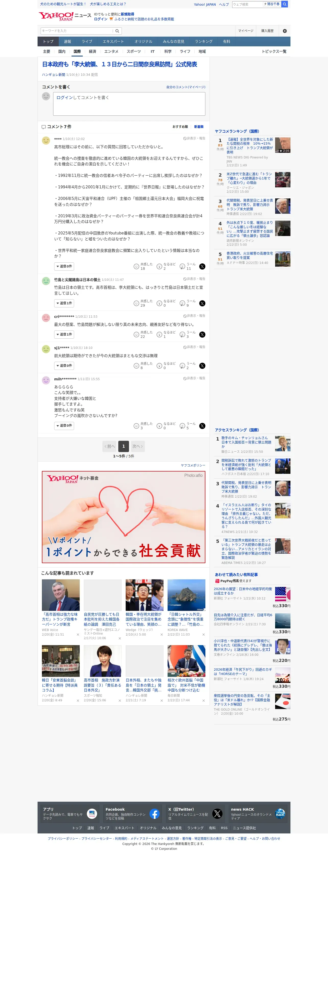This screenshot has width=328, height=986.
Task: Share the first **** comment on X
Action: click(x=202, y=266)
